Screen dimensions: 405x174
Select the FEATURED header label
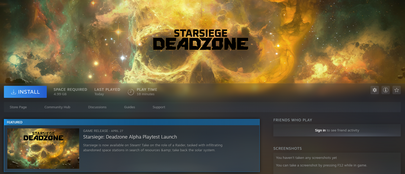pyautogui.click(x=15, y=122)
